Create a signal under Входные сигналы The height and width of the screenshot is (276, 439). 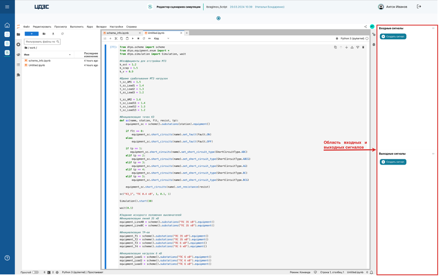(393, 37)
